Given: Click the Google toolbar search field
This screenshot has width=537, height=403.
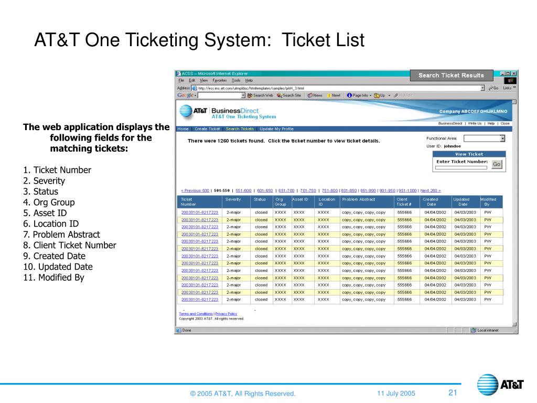Looking at the screenshot, I should coord(220,96).
